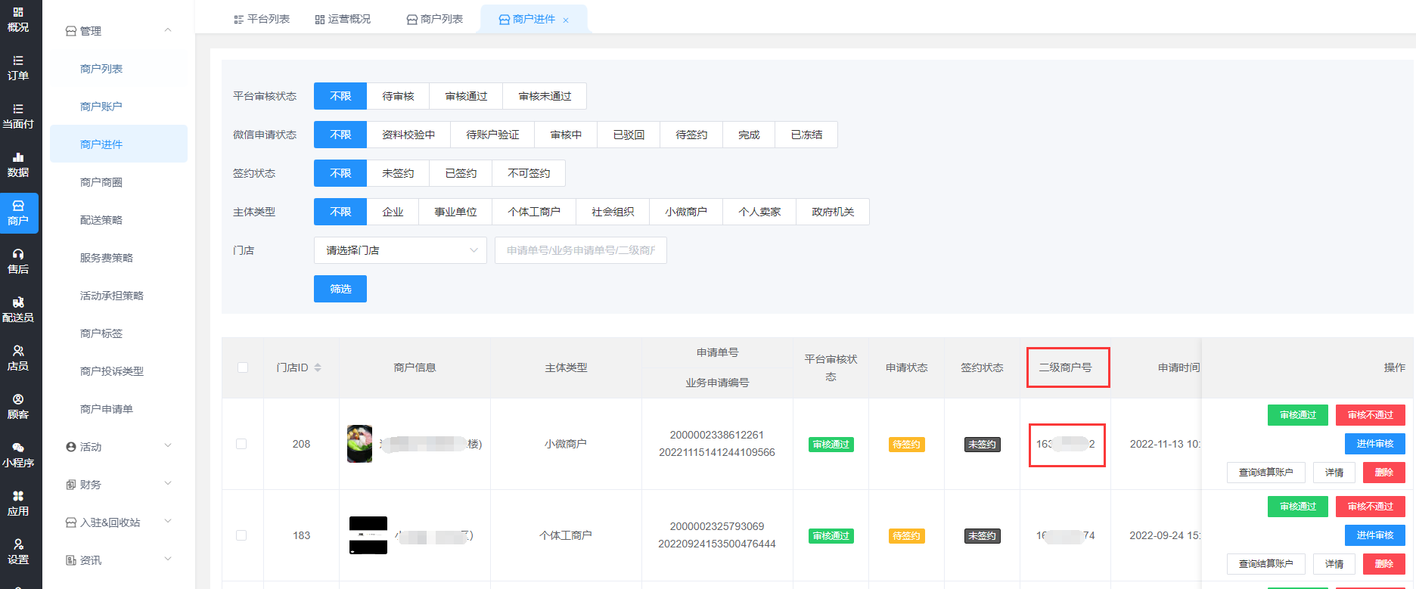Close the 商户进件 tab with x icon
Screen dimensions: 1416x589
[566, 20]
